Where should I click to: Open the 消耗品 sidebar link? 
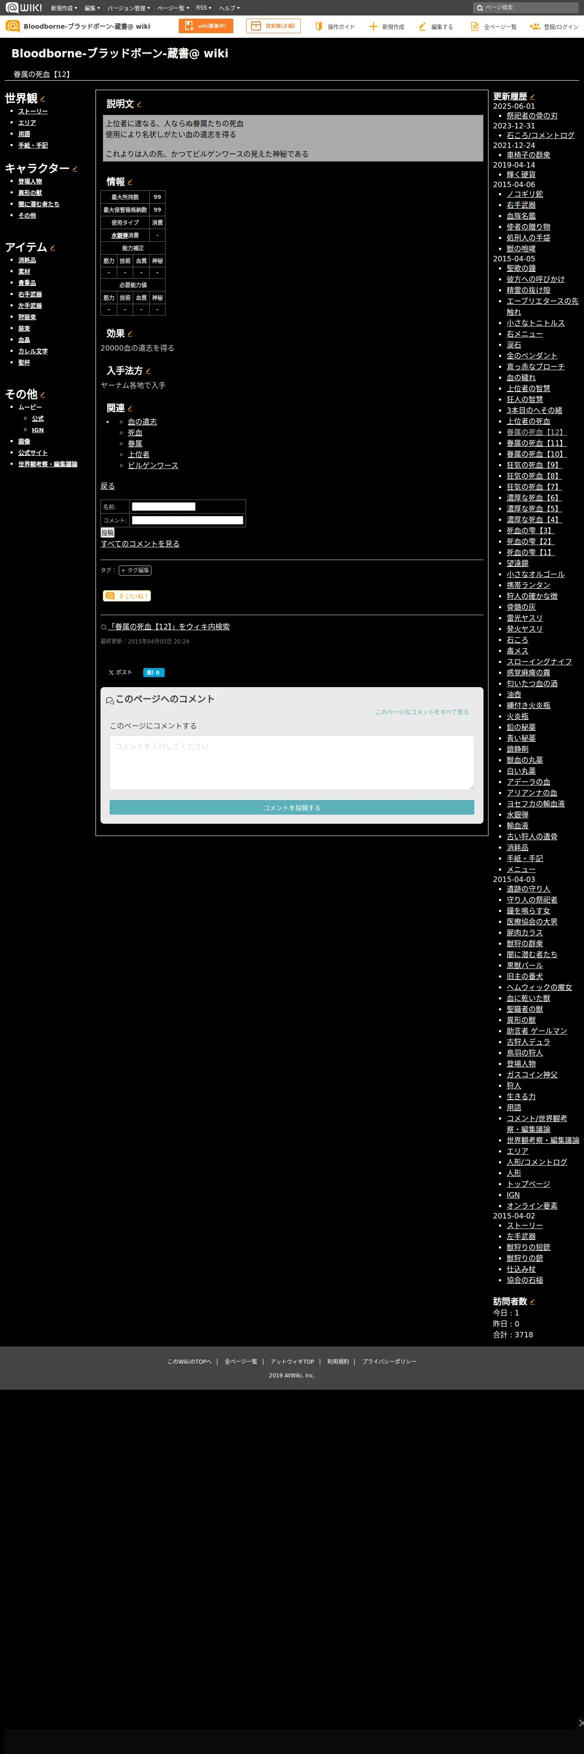(x=27, y=260)
